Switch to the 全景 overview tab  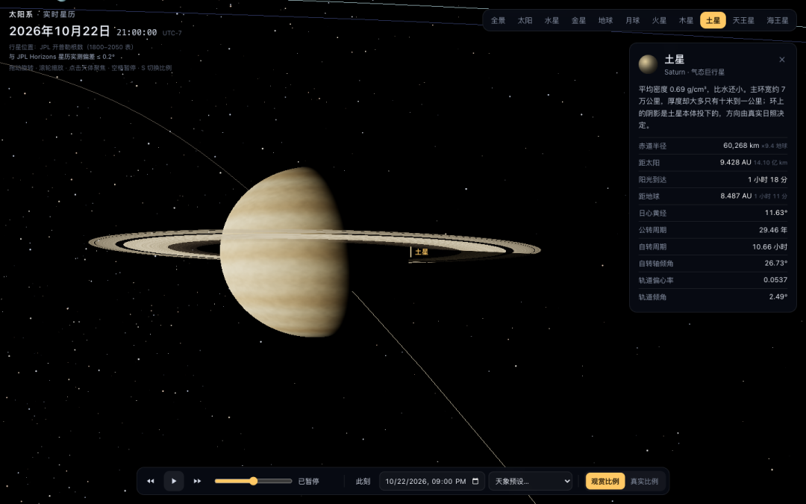click(x=498, y=21)
